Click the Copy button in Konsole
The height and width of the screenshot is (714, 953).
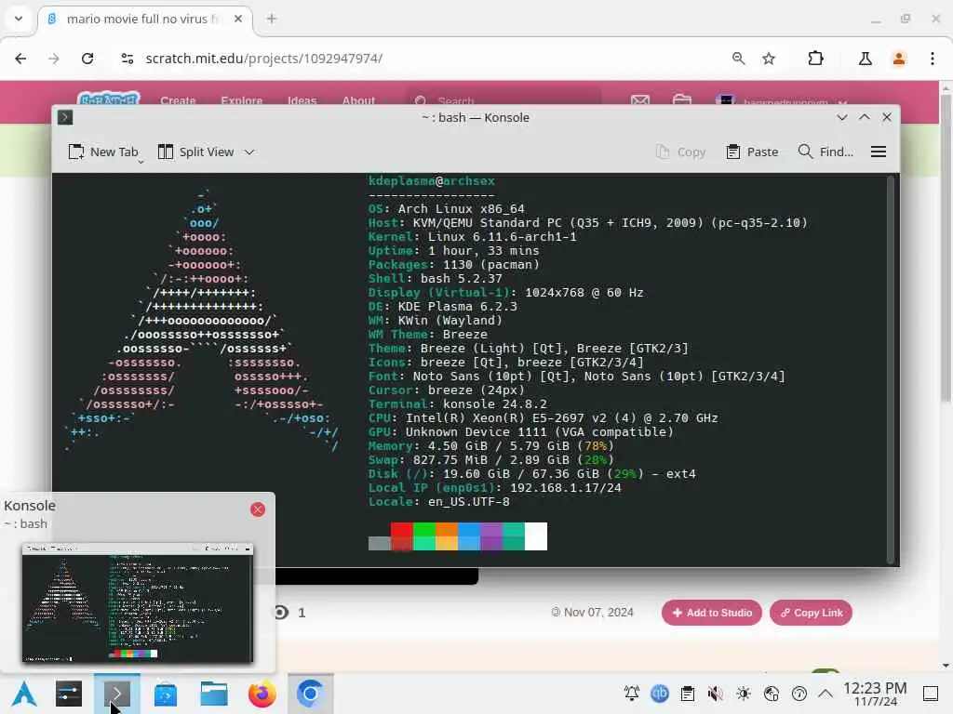pyautogui.click(x=681, y=152)
